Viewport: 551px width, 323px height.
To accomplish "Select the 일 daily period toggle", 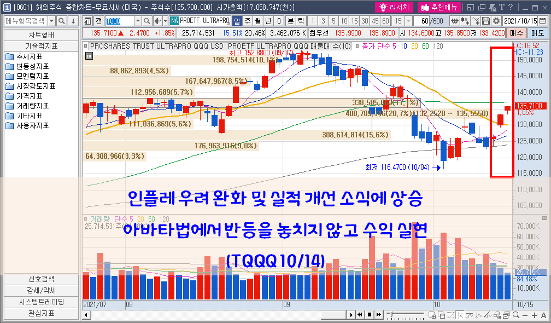I will tap(237, 21).
